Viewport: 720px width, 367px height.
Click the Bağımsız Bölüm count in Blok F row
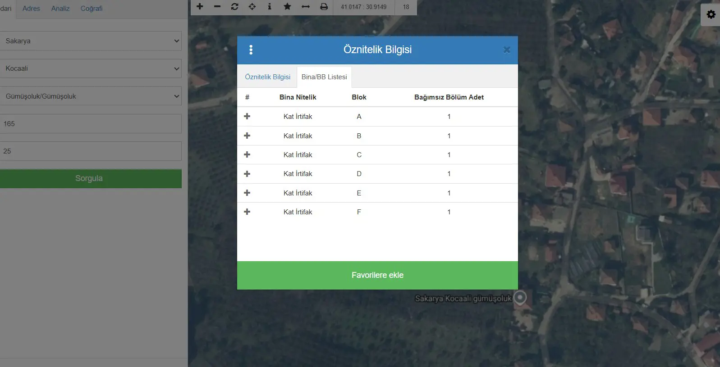pos(449,212)
